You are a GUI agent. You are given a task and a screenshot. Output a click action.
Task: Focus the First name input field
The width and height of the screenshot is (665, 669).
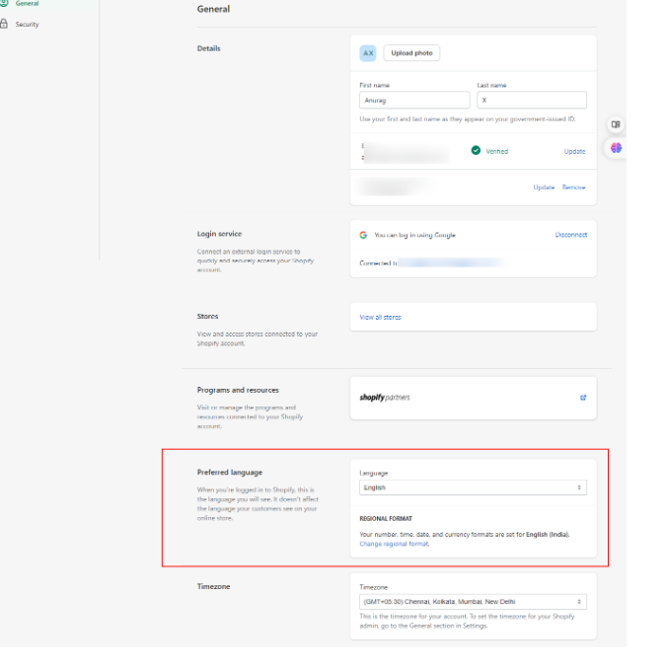coord(414,100)
